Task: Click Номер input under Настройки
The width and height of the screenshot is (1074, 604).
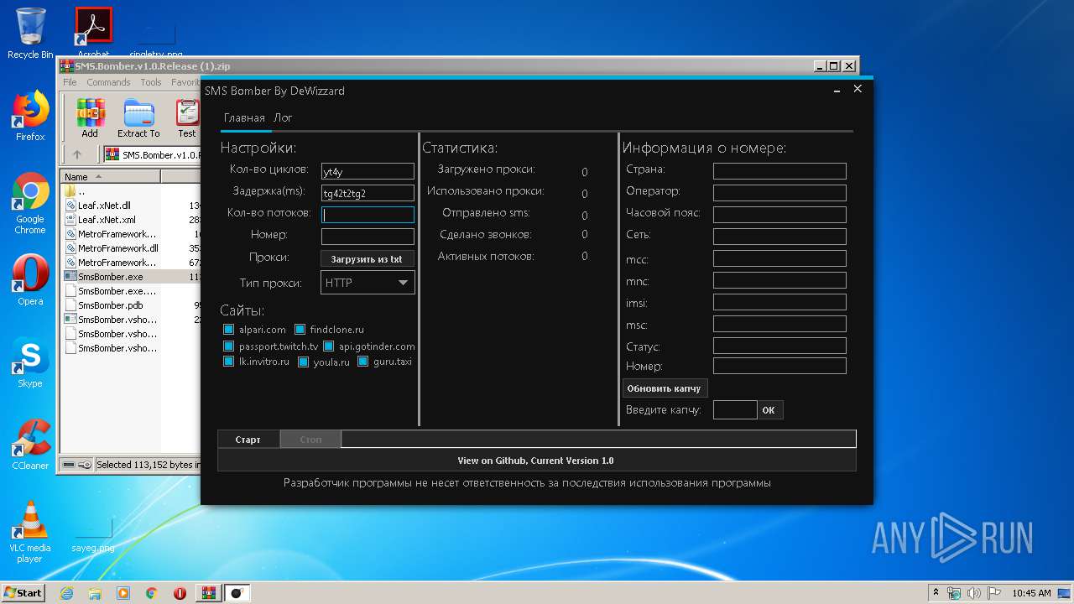Action: point(368,237)
